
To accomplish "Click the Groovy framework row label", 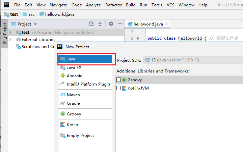I will [135, 80].
